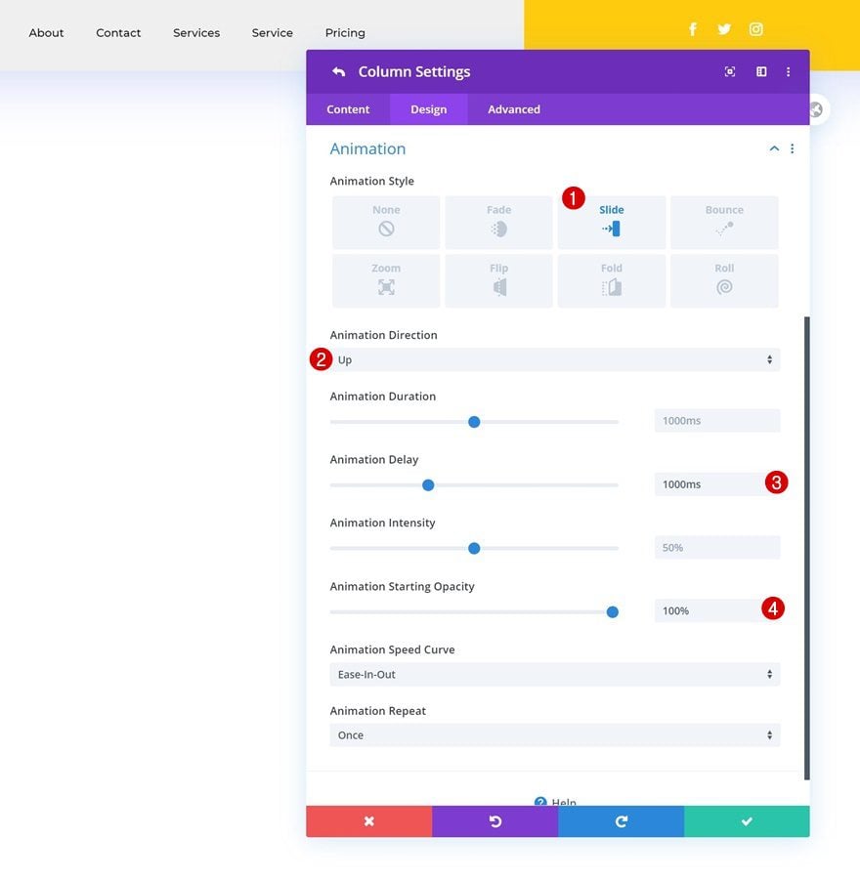Screen dimensions: 860x879
Task: Discard changes with the red X button
Action: (369, 821)
